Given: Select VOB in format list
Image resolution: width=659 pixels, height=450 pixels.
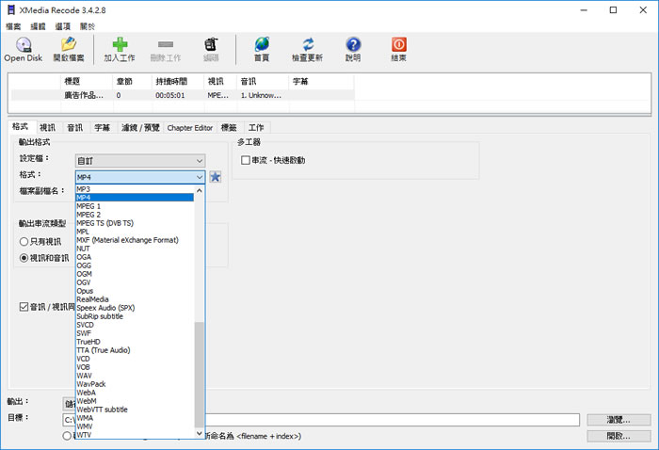Looking at the screenshot, I should point(135,367).
